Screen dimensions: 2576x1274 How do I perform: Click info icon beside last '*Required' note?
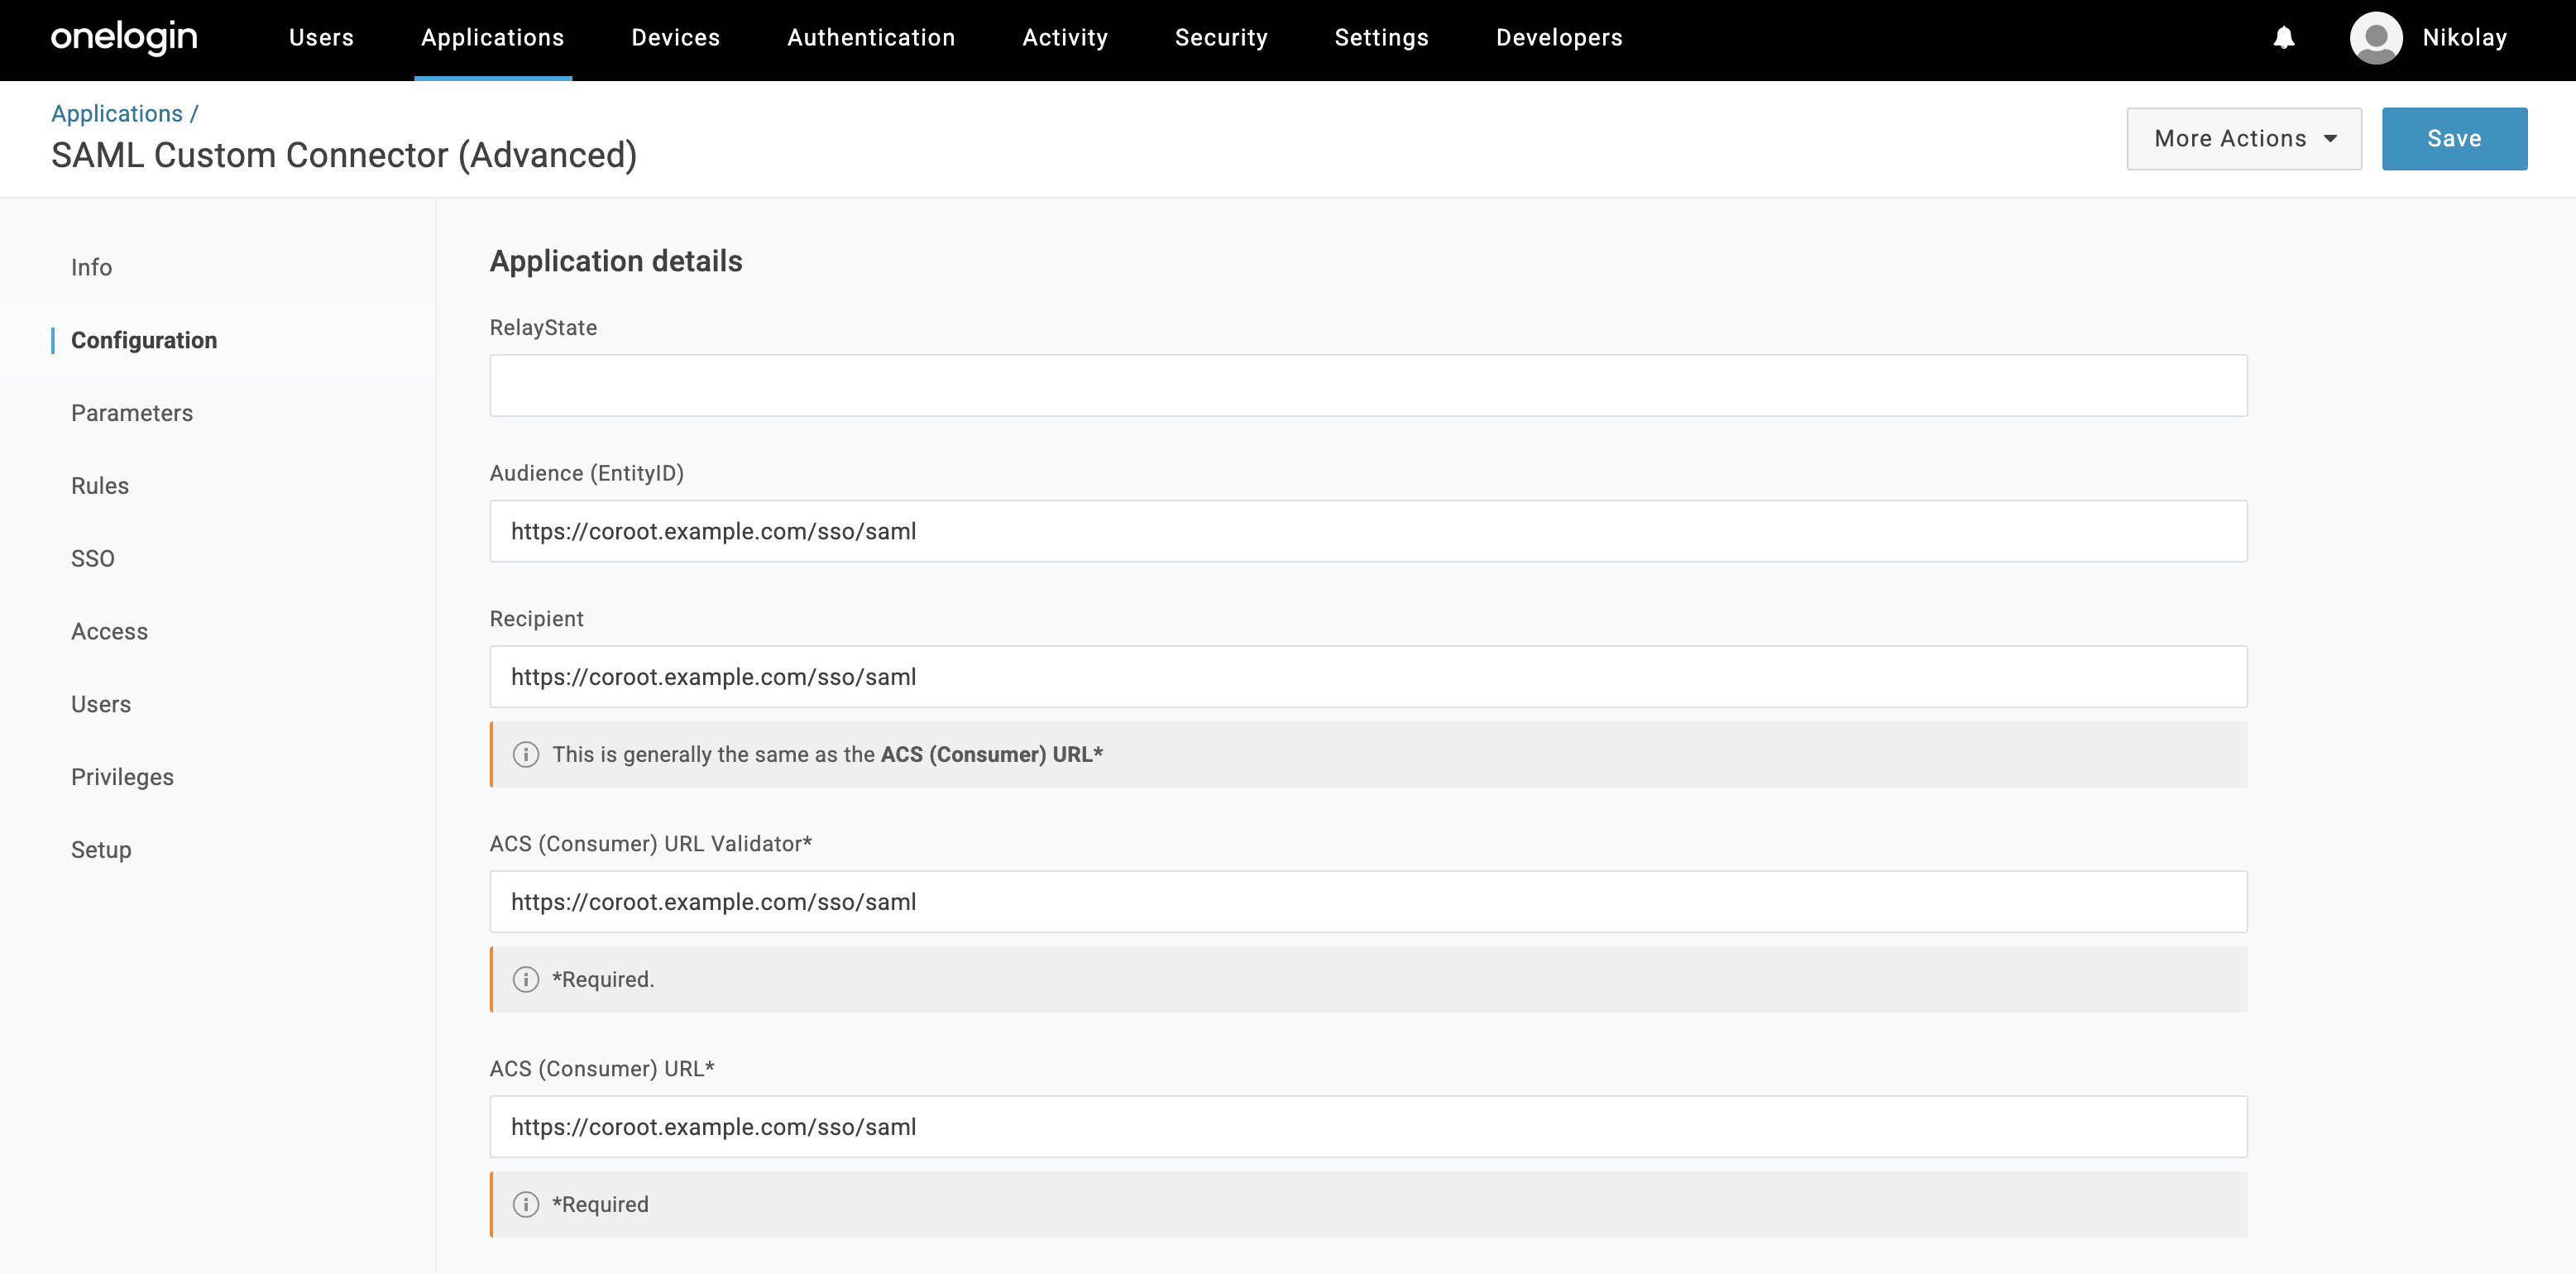(x=526, y=1204)
